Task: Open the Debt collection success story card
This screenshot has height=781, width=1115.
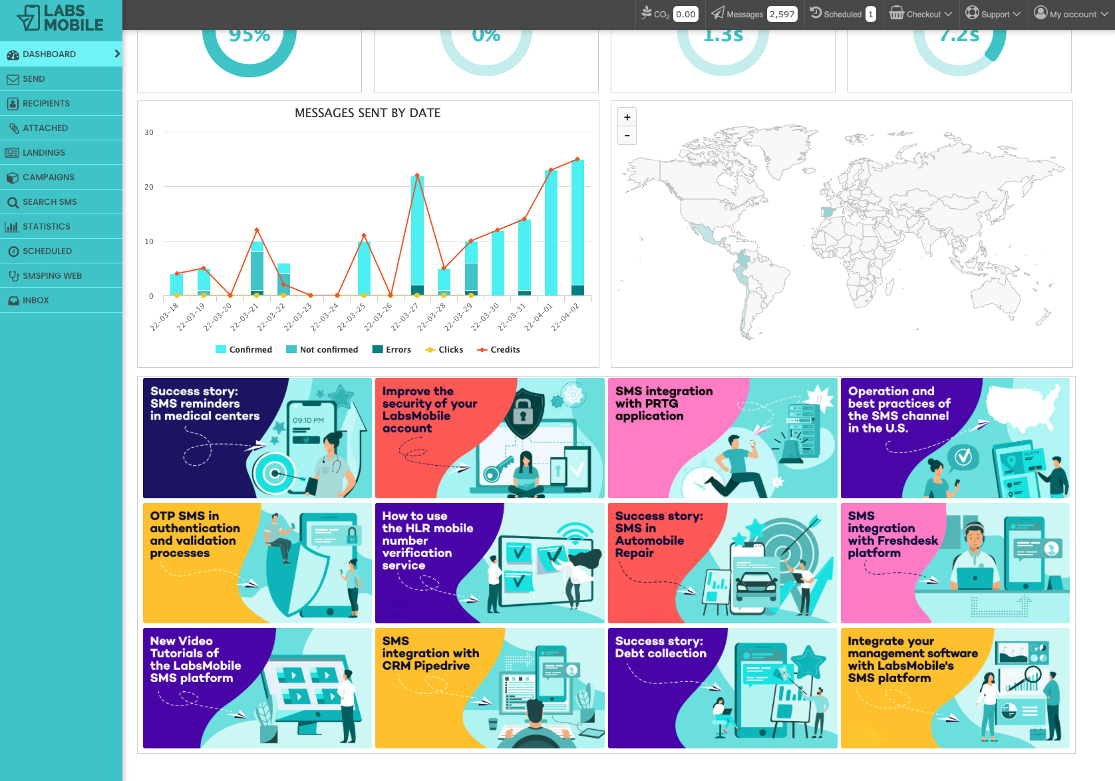Action: click(722, 688)
